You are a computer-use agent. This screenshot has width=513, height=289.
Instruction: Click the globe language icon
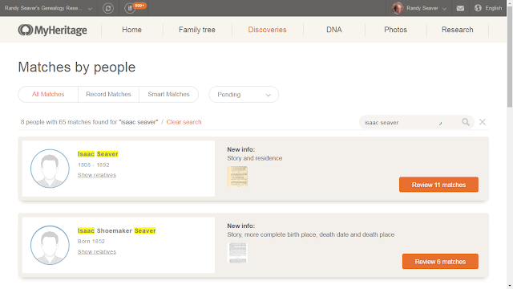[x=478, y=8]
